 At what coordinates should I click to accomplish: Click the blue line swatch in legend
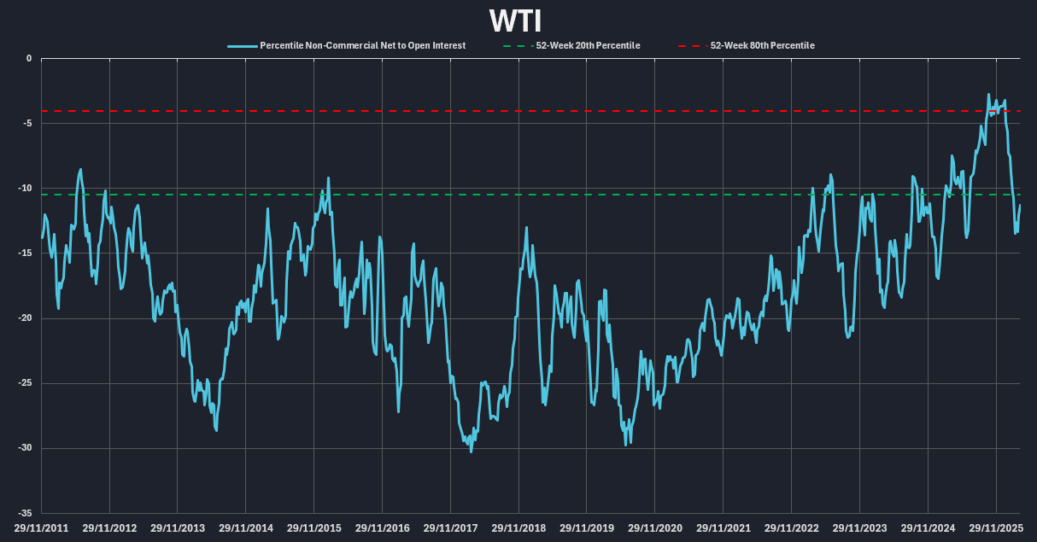[x=242, y=45]
